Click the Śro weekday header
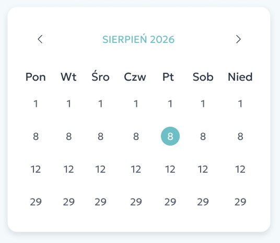 pos(100,76)
